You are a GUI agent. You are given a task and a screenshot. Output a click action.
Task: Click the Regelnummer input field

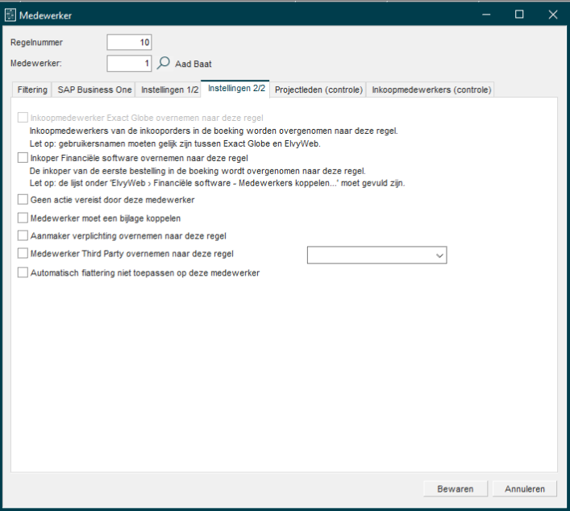pyautogui.click(x=129, y=43)
